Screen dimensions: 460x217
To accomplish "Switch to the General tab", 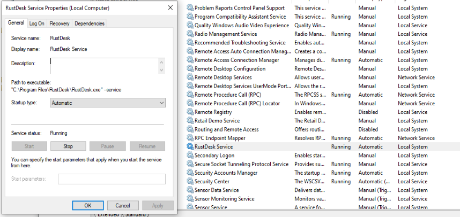I will [x=16, y=23].
